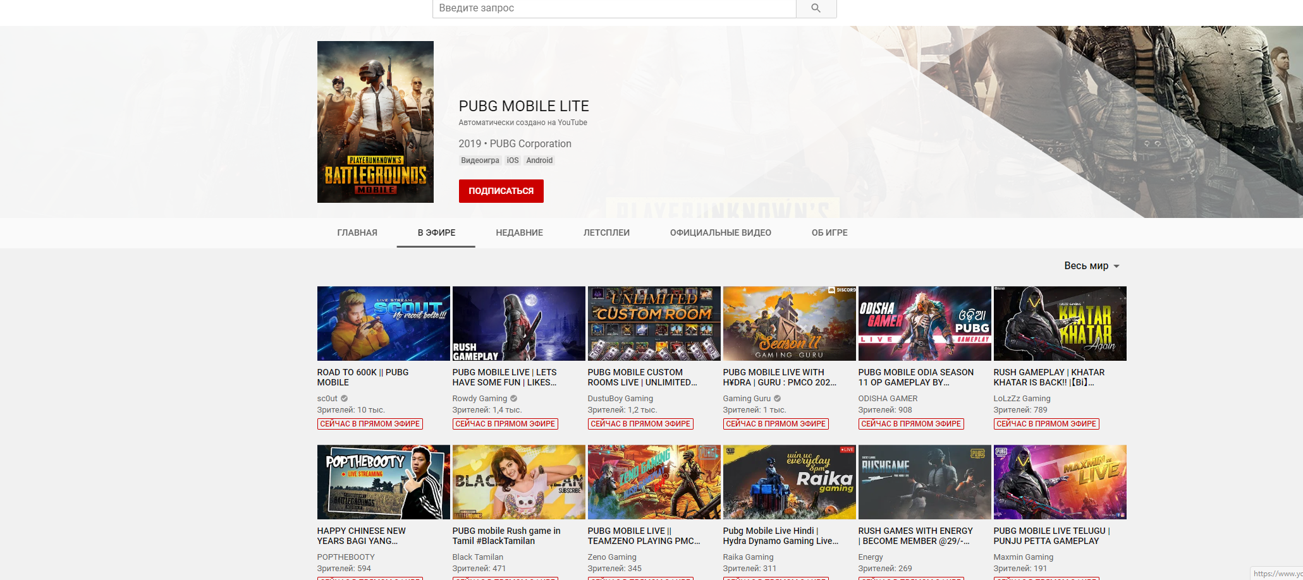Click the PUBG Battlegrounds cover image

[x=375, y=122]
